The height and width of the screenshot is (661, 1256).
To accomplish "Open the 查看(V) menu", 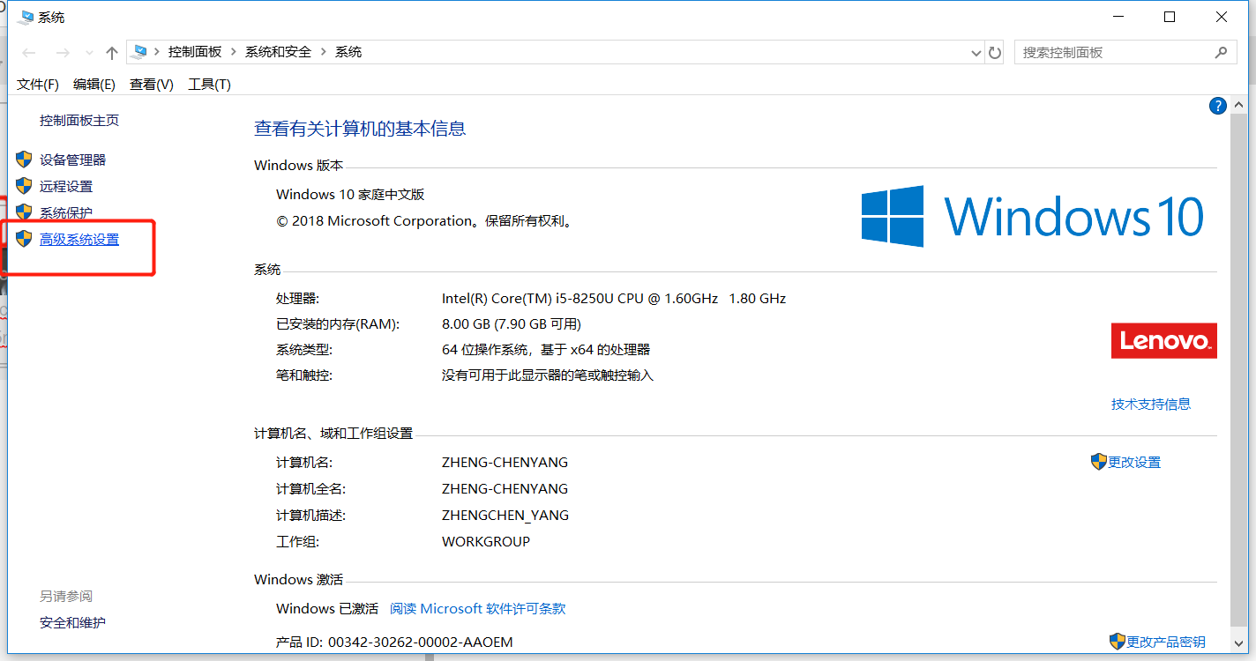I will coord(152,85).
